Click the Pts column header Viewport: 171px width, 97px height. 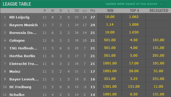coord(93,11)
